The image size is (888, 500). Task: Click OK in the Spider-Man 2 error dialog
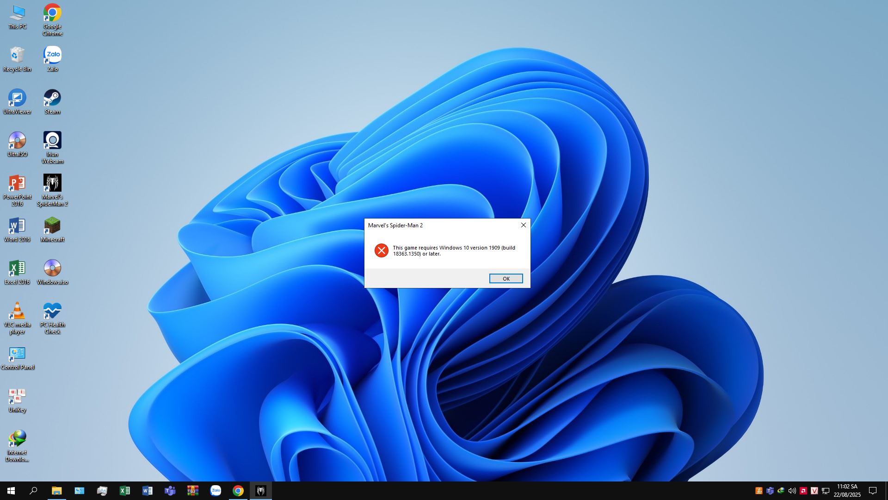(x=506, y=278)
